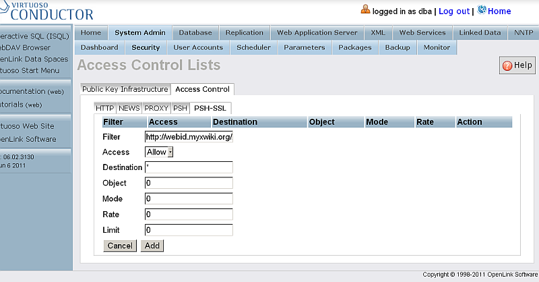This screenshot has height=282, width=539.
Task: Open the User Accounts submenu
Action: click(x=198, y=47)
